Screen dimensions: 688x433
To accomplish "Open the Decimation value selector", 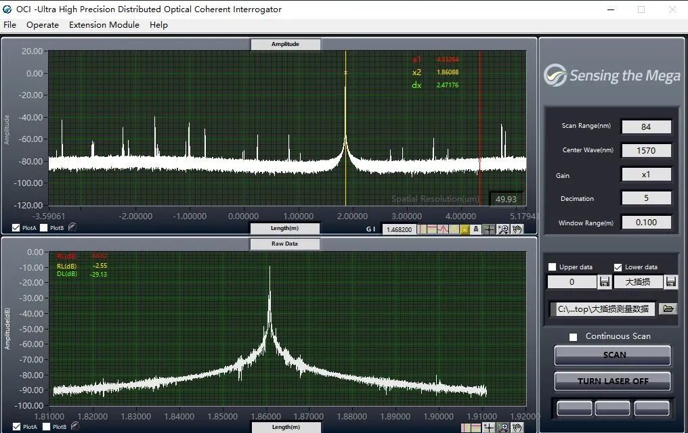I will click(646, 198).
